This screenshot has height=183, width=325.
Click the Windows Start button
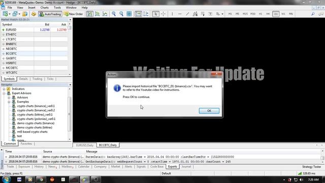pos(6,179)
